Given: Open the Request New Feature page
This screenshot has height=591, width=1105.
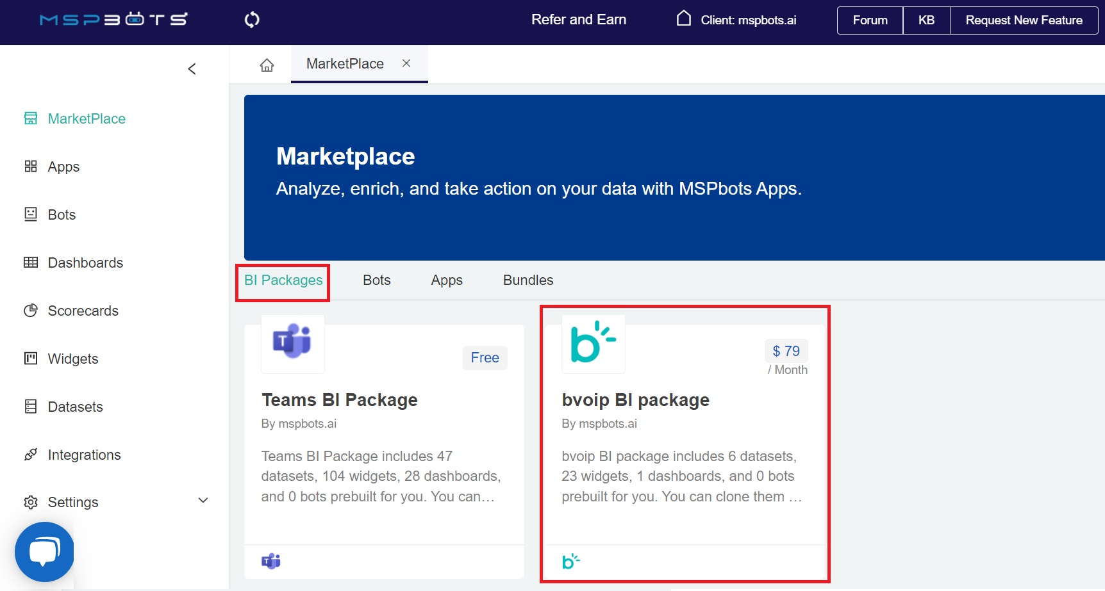Looking at the screenshot, I should pos(1024,20).
